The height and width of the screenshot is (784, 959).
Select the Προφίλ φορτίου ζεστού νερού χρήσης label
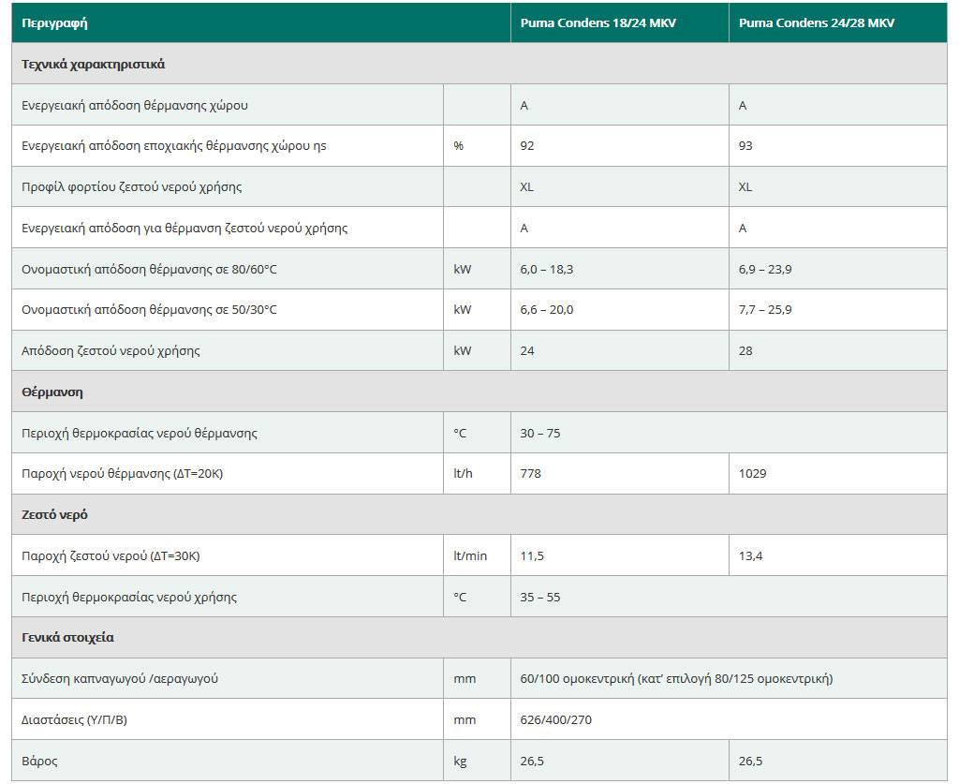(132, 186)
